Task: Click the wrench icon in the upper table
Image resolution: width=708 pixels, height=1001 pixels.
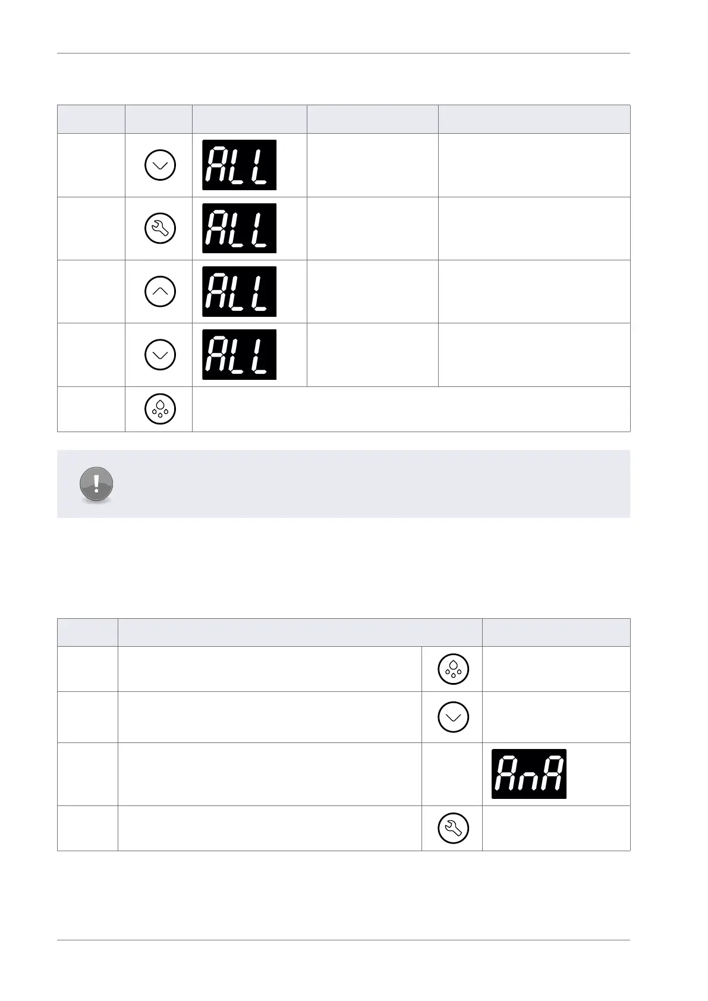Action: (160, 228)
